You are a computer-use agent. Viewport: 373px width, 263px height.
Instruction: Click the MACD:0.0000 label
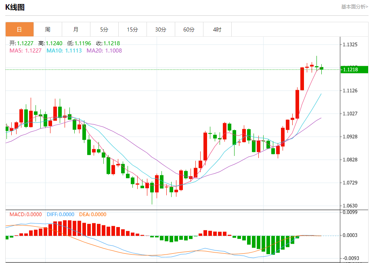[26, 215]
